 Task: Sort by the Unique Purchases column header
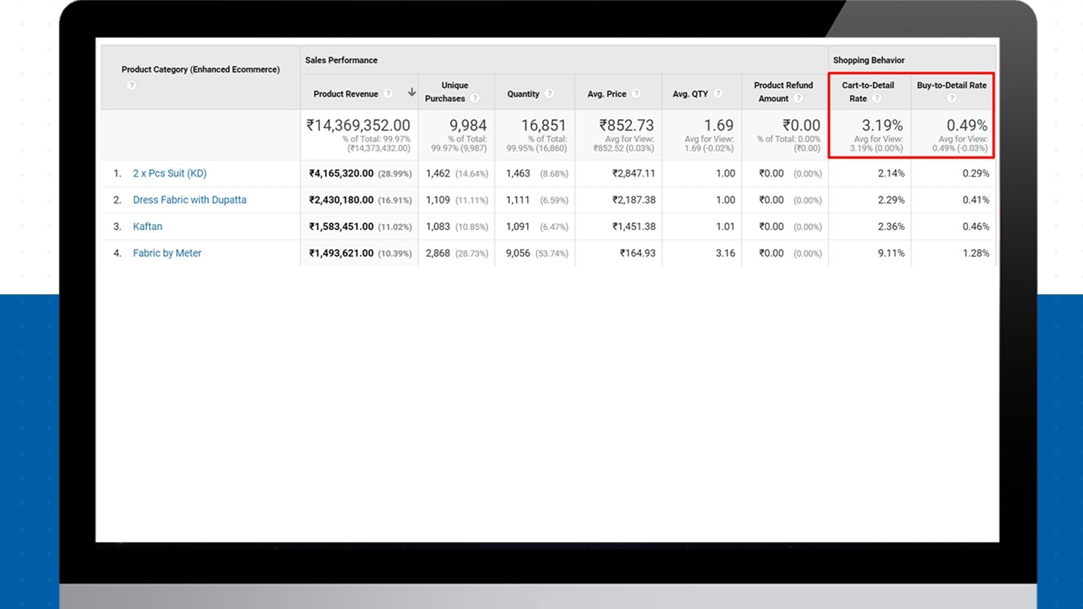[x=454, y=91]
